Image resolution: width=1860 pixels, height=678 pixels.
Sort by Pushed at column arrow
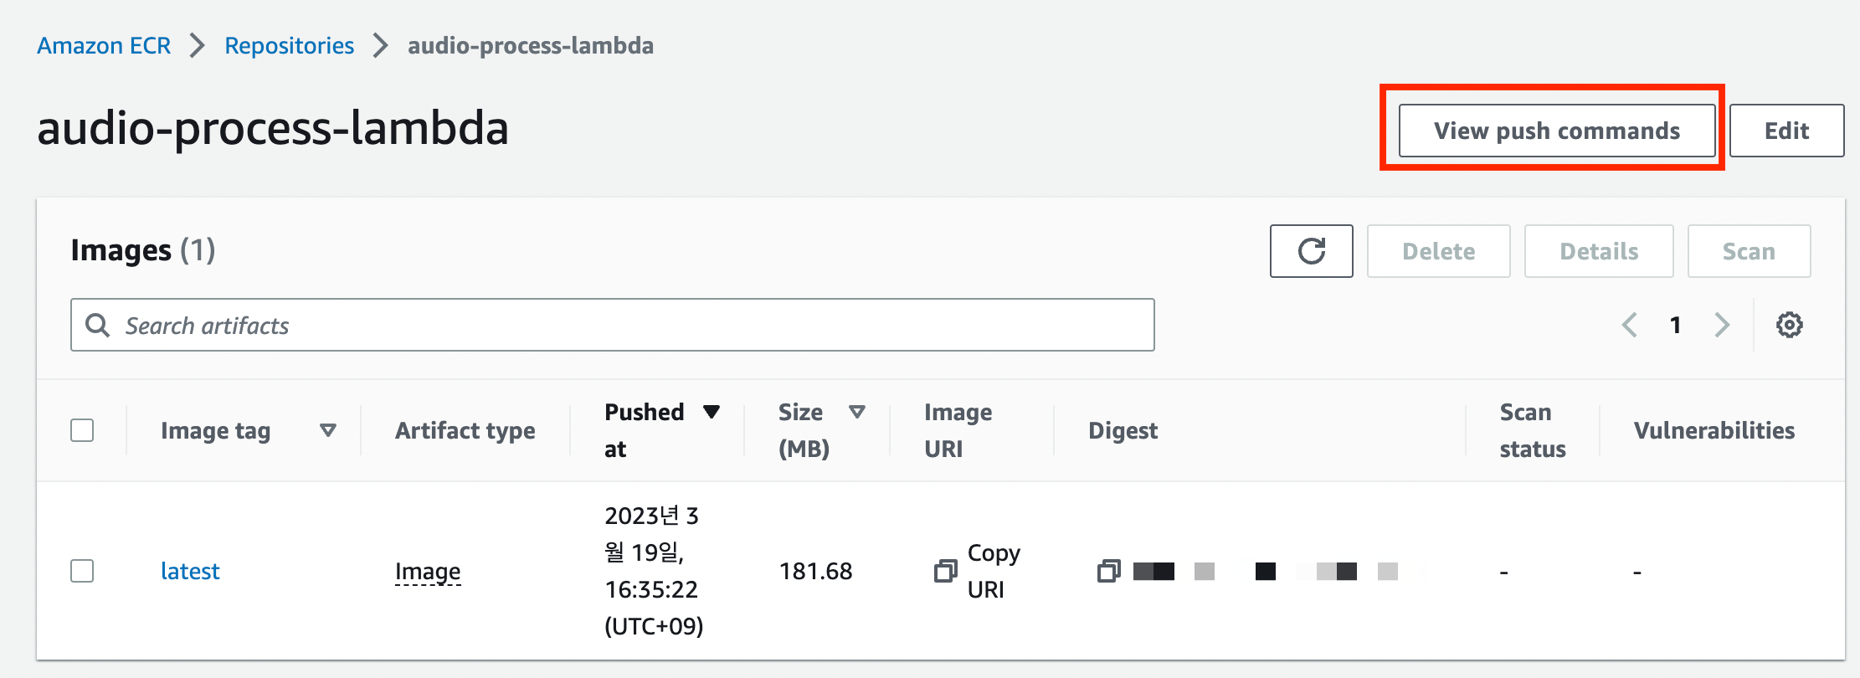coord(712,412)
